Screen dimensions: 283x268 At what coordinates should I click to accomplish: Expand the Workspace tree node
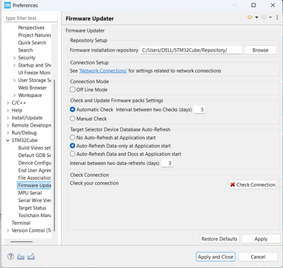14,95
